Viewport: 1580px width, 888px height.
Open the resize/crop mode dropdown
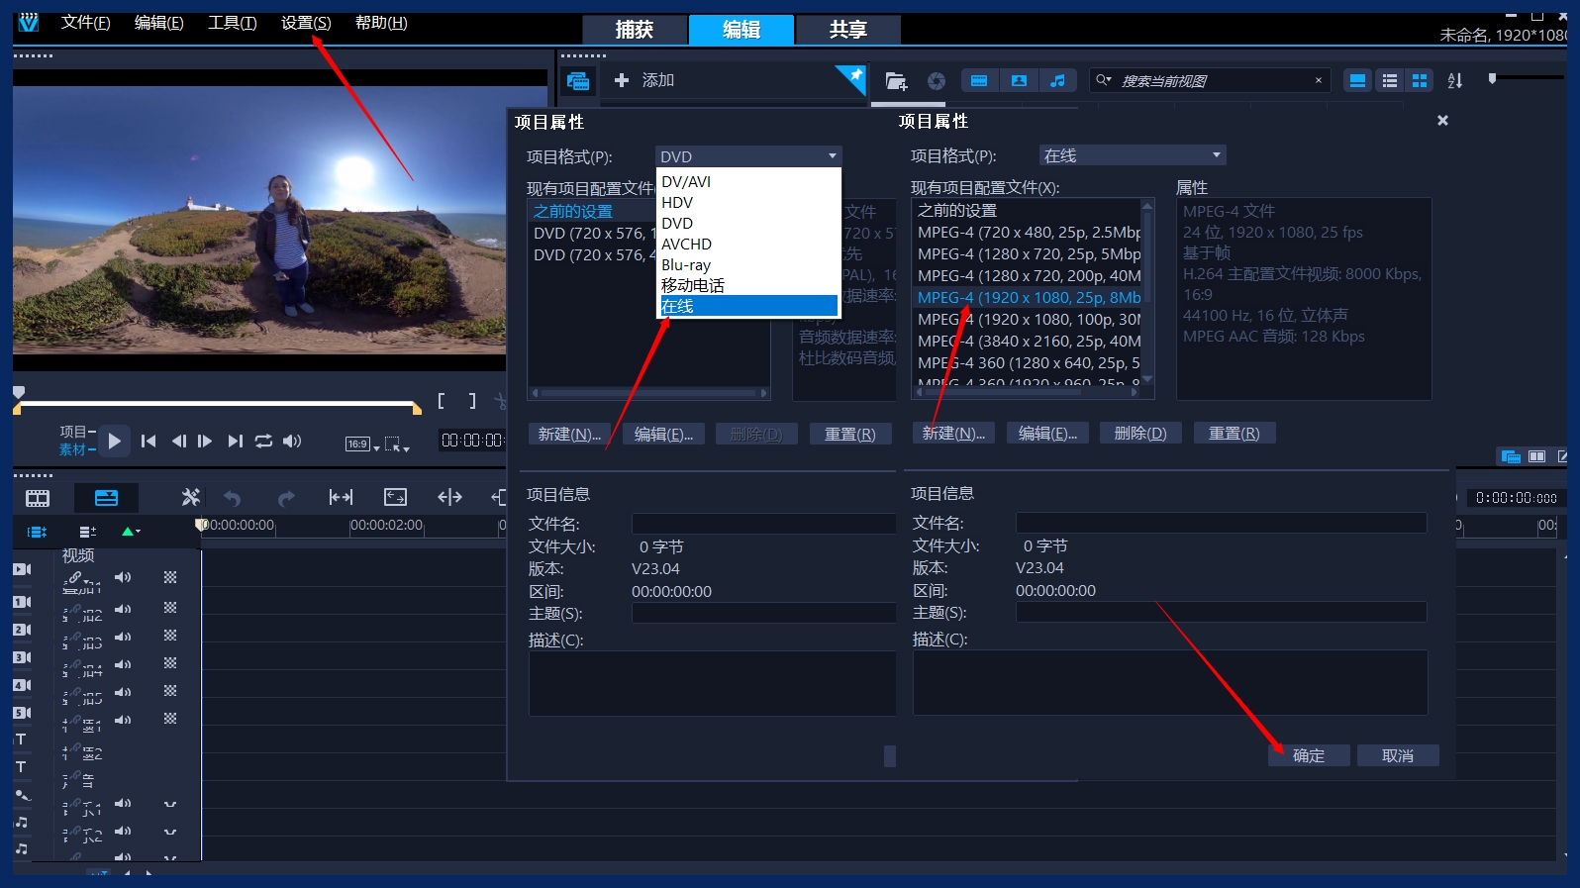click(x=396, y=444)
